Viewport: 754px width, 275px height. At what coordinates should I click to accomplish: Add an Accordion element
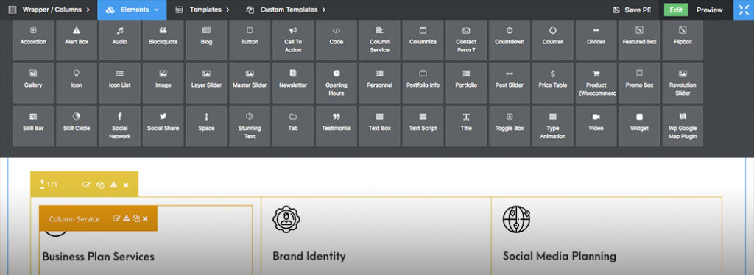(33, 40)
